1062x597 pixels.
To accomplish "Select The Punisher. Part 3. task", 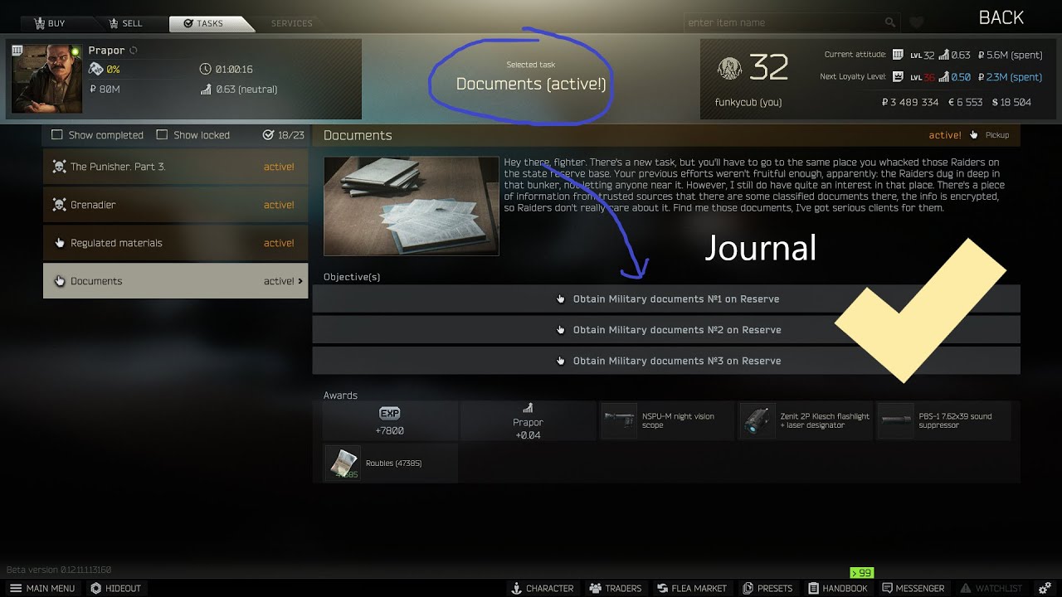I will pos(175,167).
